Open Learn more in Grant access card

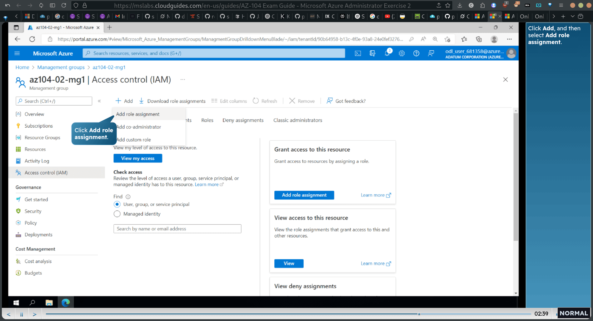[x=376, y=195]
